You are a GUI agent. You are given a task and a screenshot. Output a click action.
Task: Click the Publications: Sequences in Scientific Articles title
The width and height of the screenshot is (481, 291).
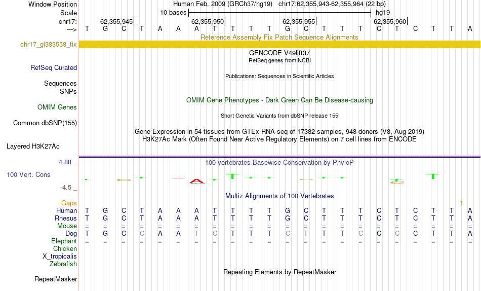279,76
